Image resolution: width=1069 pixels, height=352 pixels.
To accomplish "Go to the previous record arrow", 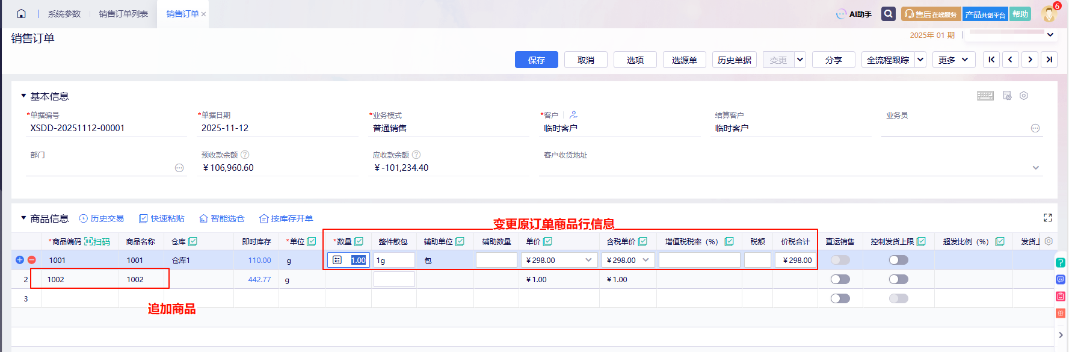I will pos(1011,60).
